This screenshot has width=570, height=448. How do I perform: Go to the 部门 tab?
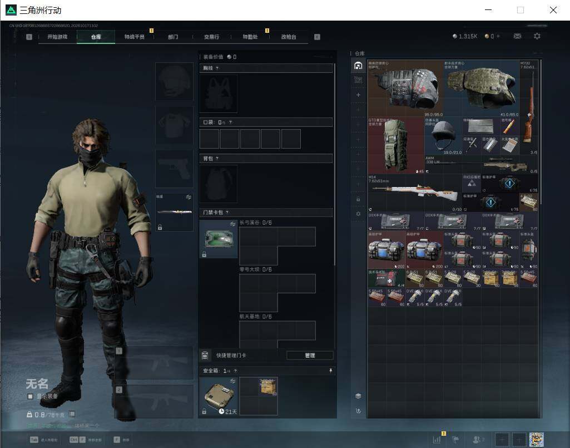click(173, 37)
